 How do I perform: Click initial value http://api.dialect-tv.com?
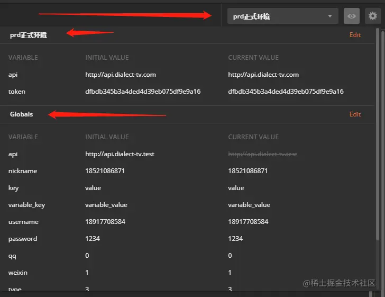[x=121, y=75]
